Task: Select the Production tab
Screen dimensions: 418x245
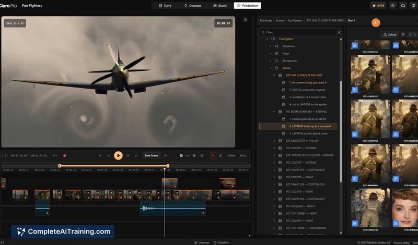Action: 247,5
